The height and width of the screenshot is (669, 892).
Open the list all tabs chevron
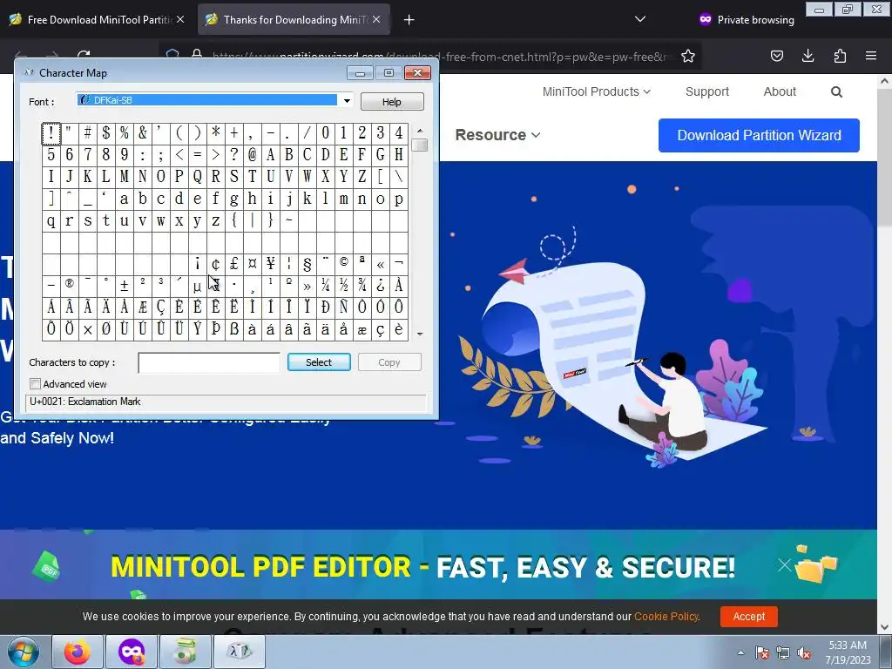coord(640,19)
